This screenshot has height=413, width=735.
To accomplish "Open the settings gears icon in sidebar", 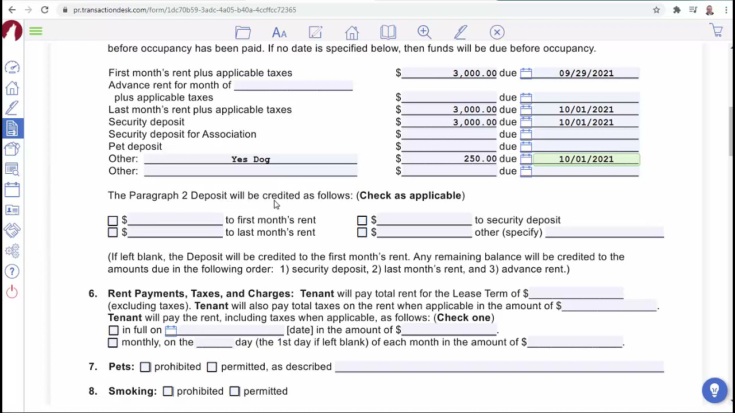I will 12,251.
